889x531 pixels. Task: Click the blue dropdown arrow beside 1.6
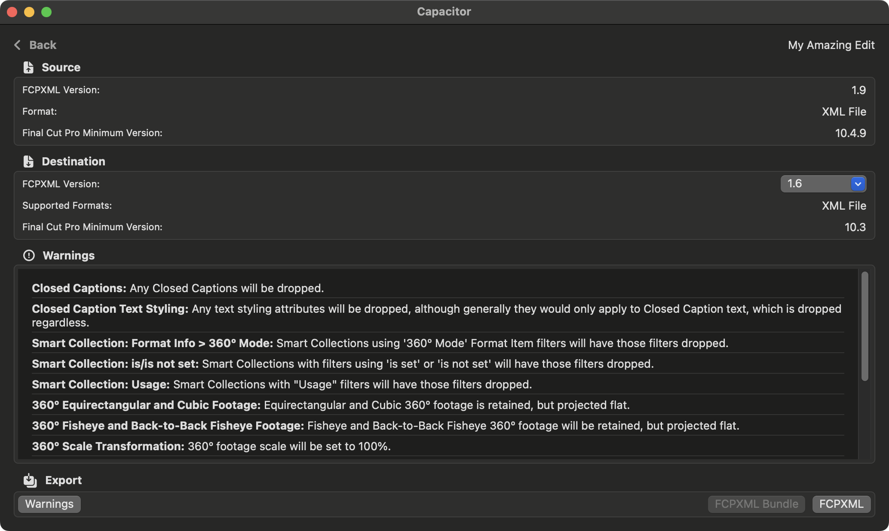click(858, 184)
